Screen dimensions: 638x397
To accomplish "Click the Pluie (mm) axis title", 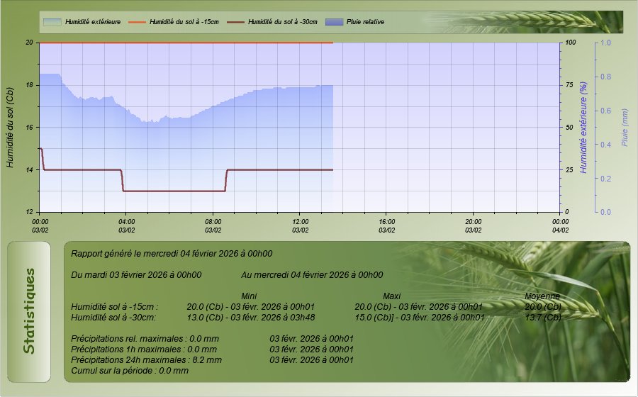I will point(625,127).
